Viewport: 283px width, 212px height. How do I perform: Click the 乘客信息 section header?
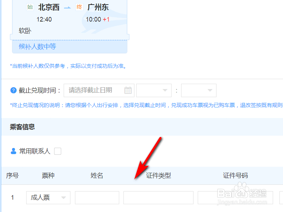22,127
